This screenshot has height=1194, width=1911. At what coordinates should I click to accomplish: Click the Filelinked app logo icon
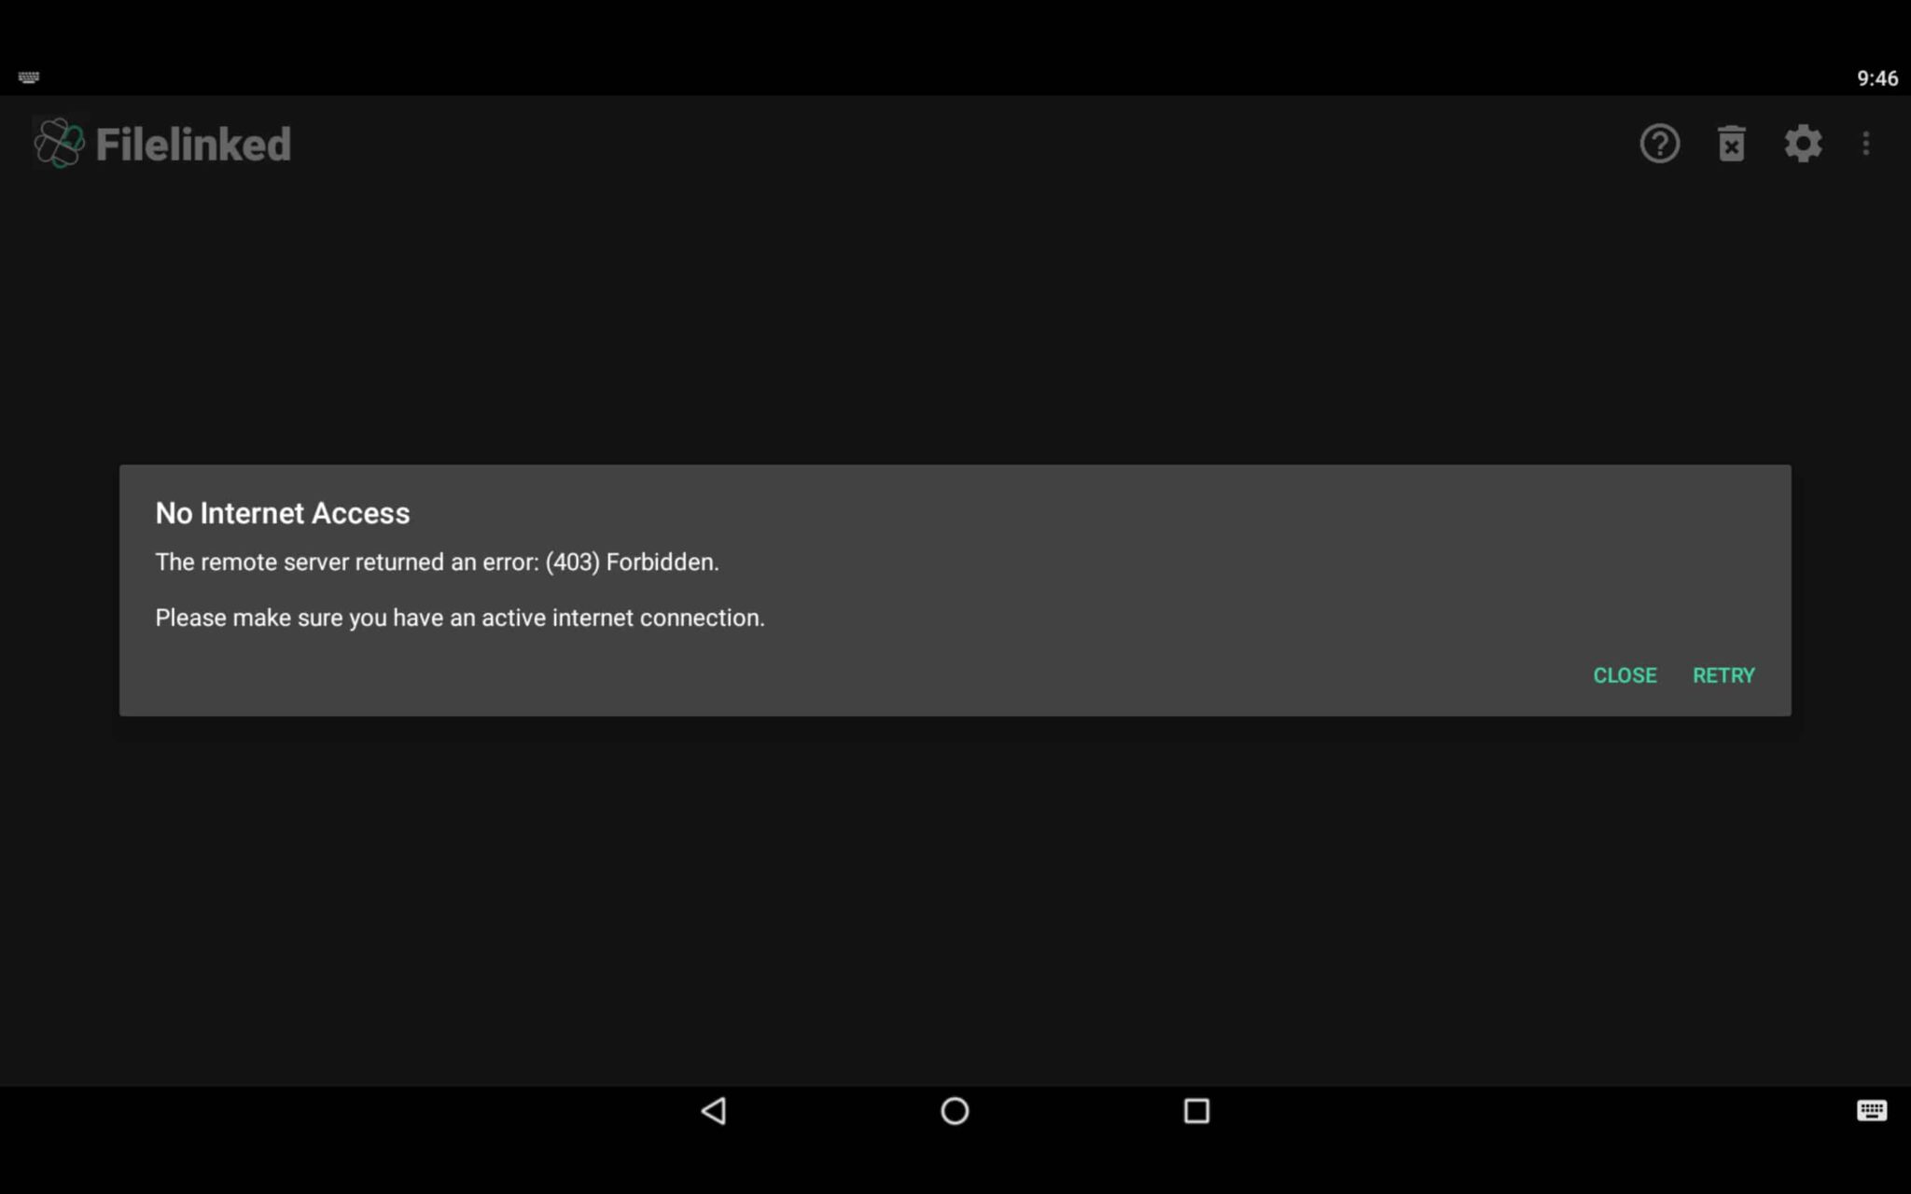click(58, 143)
